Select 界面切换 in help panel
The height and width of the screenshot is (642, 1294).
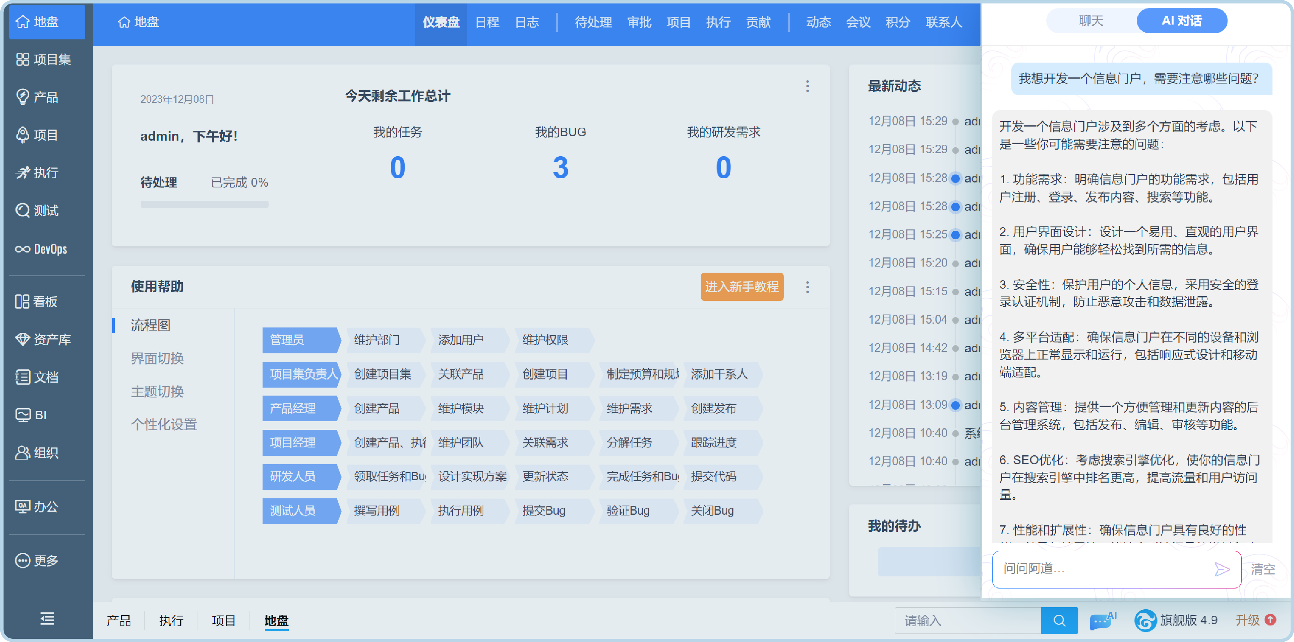pos(157,358)
